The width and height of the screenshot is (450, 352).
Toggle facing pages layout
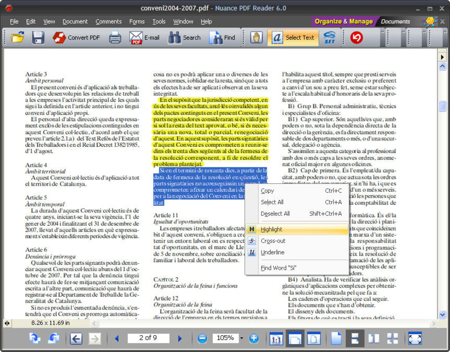(x=373, y=339)
